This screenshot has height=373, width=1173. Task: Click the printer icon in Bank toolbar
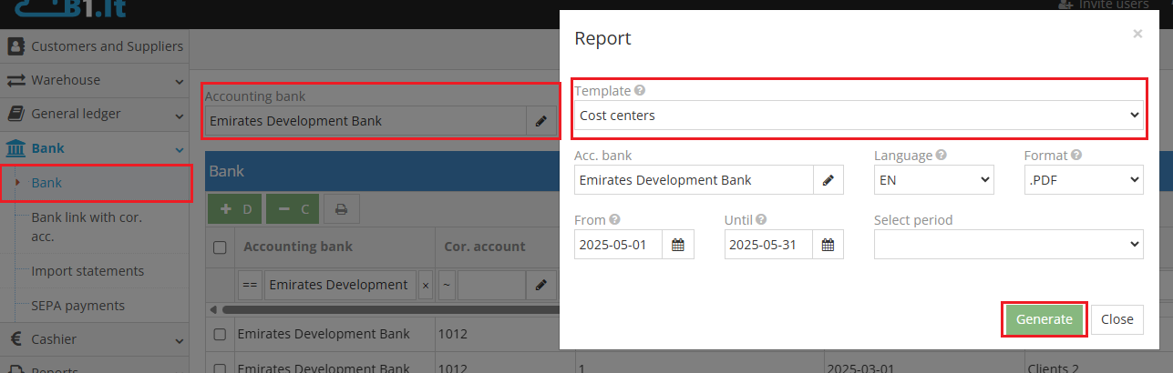coord(341,209)
